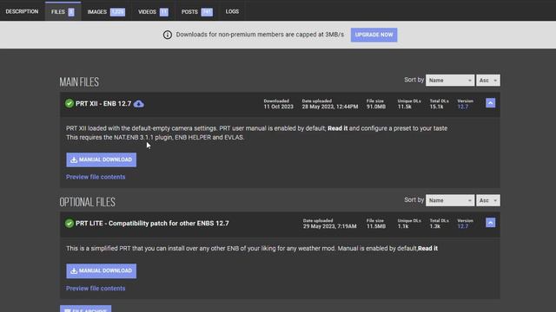The width and height of the screenshot is (556, 312).
Task: Click green checkmark next to PRT XII - ENB 12.7
Action: [x=69, y=104]
